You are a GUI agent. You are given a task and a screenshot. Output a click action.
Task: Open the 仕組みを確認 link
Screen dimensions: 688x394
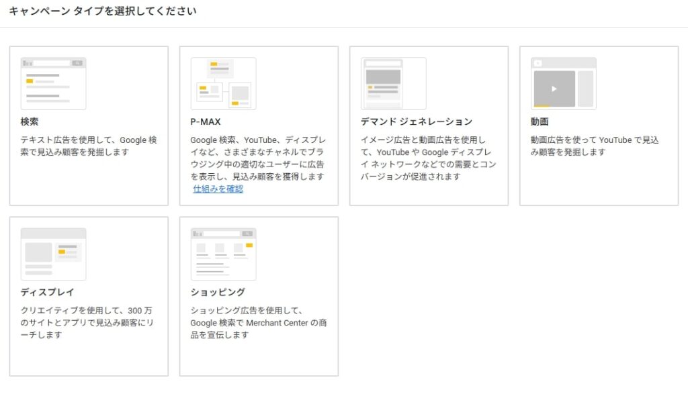click(x=218, y=189)
